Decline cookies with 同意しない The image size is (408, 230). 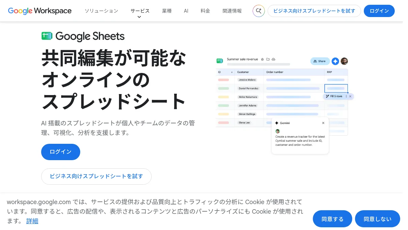(x=377, y=219)
